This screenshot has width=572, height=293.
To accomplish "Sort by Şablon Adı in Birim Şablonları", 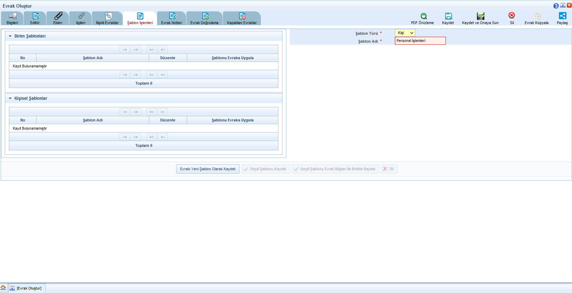I will click(93, 58).
